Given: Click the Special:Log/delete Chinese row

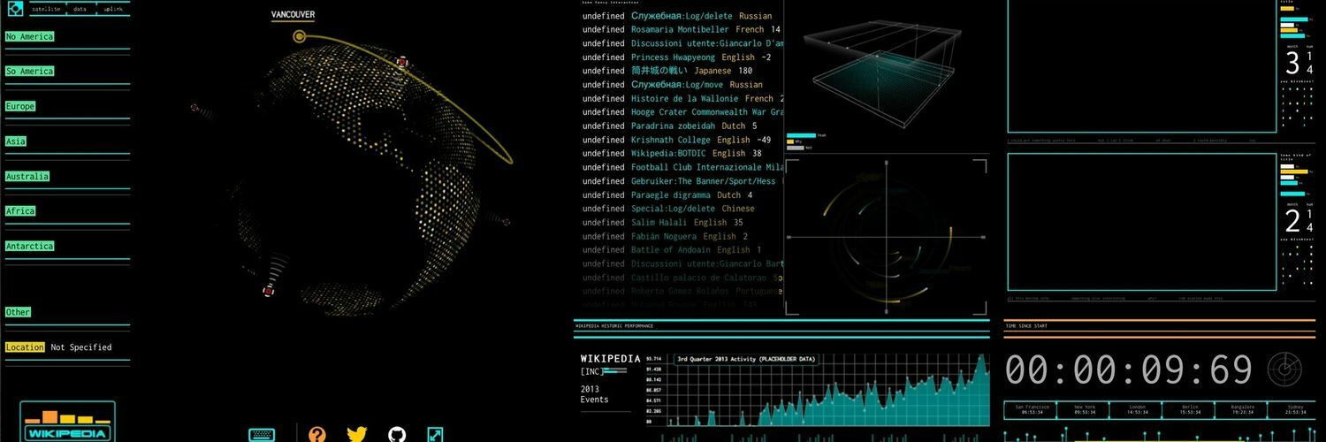Looking at the screenshot, I should point(669,209).
